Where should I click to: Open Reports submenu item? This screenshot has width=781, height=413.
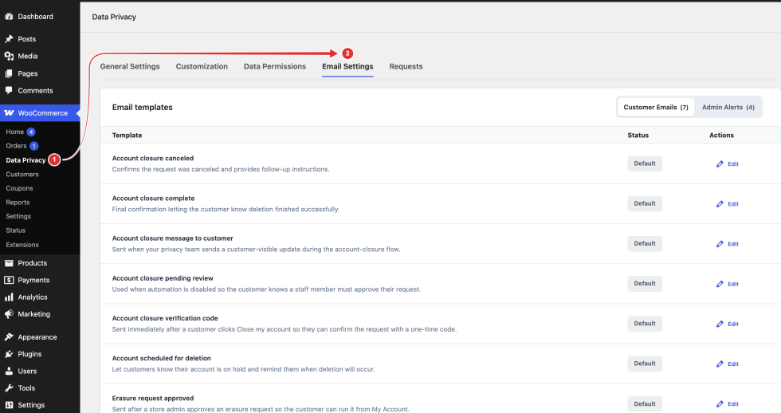[18, 203]
